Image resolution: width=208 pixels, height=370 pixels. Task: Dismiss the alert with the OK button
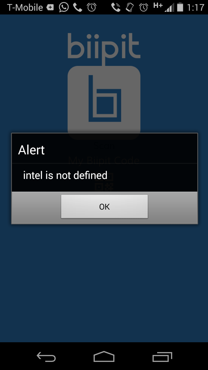104,206
